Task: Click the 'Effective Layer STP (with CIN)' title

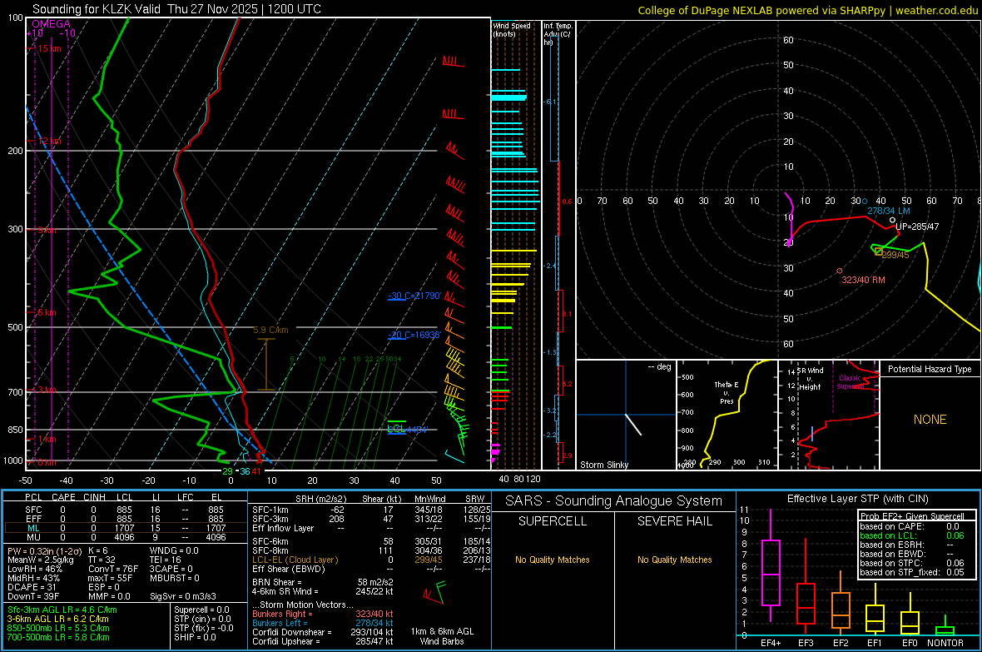Action: [857, 499]
